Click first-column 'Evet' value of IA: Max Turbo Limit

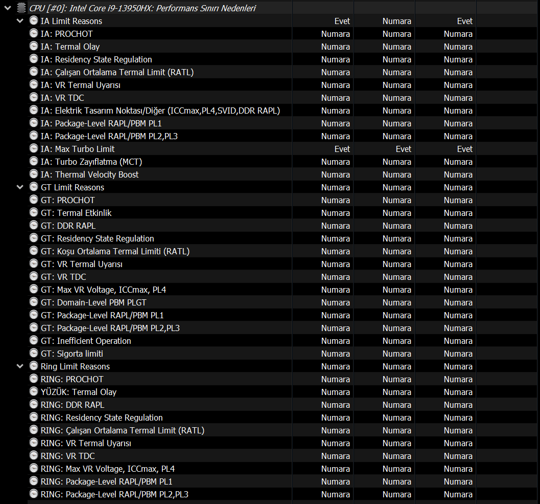point(342,149)
